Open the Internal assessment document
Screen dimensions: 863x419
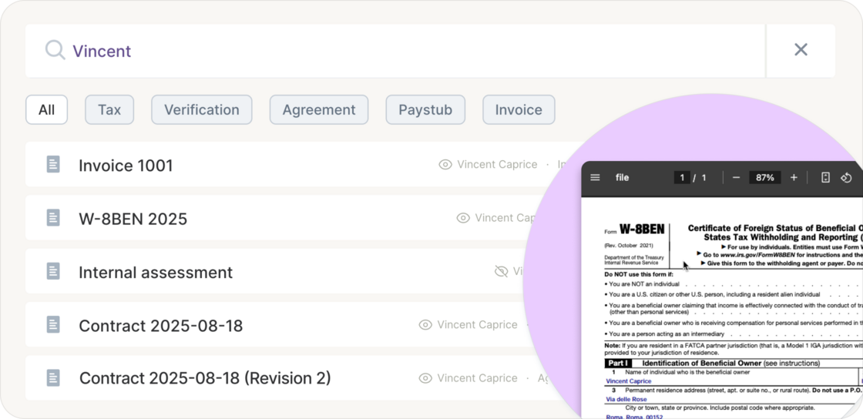tap(156, 272)
